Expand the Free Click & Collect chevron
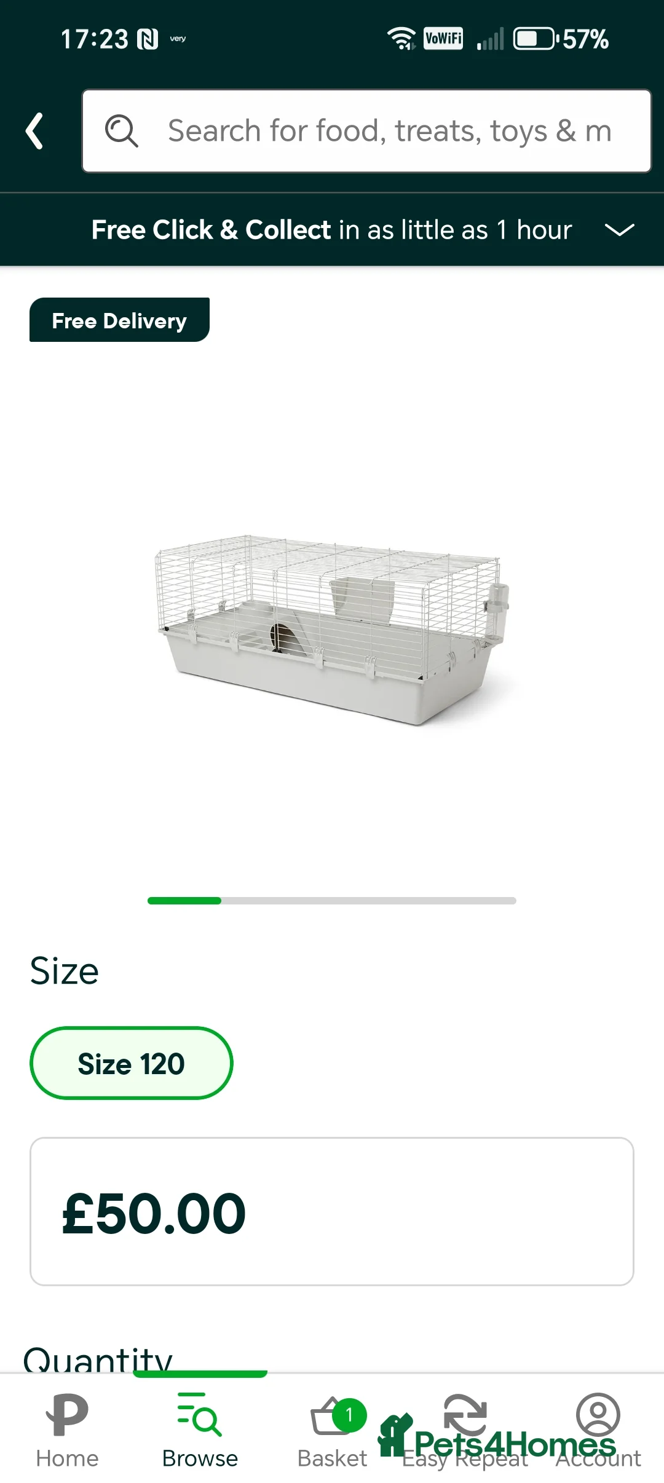 tap(619, 230)
